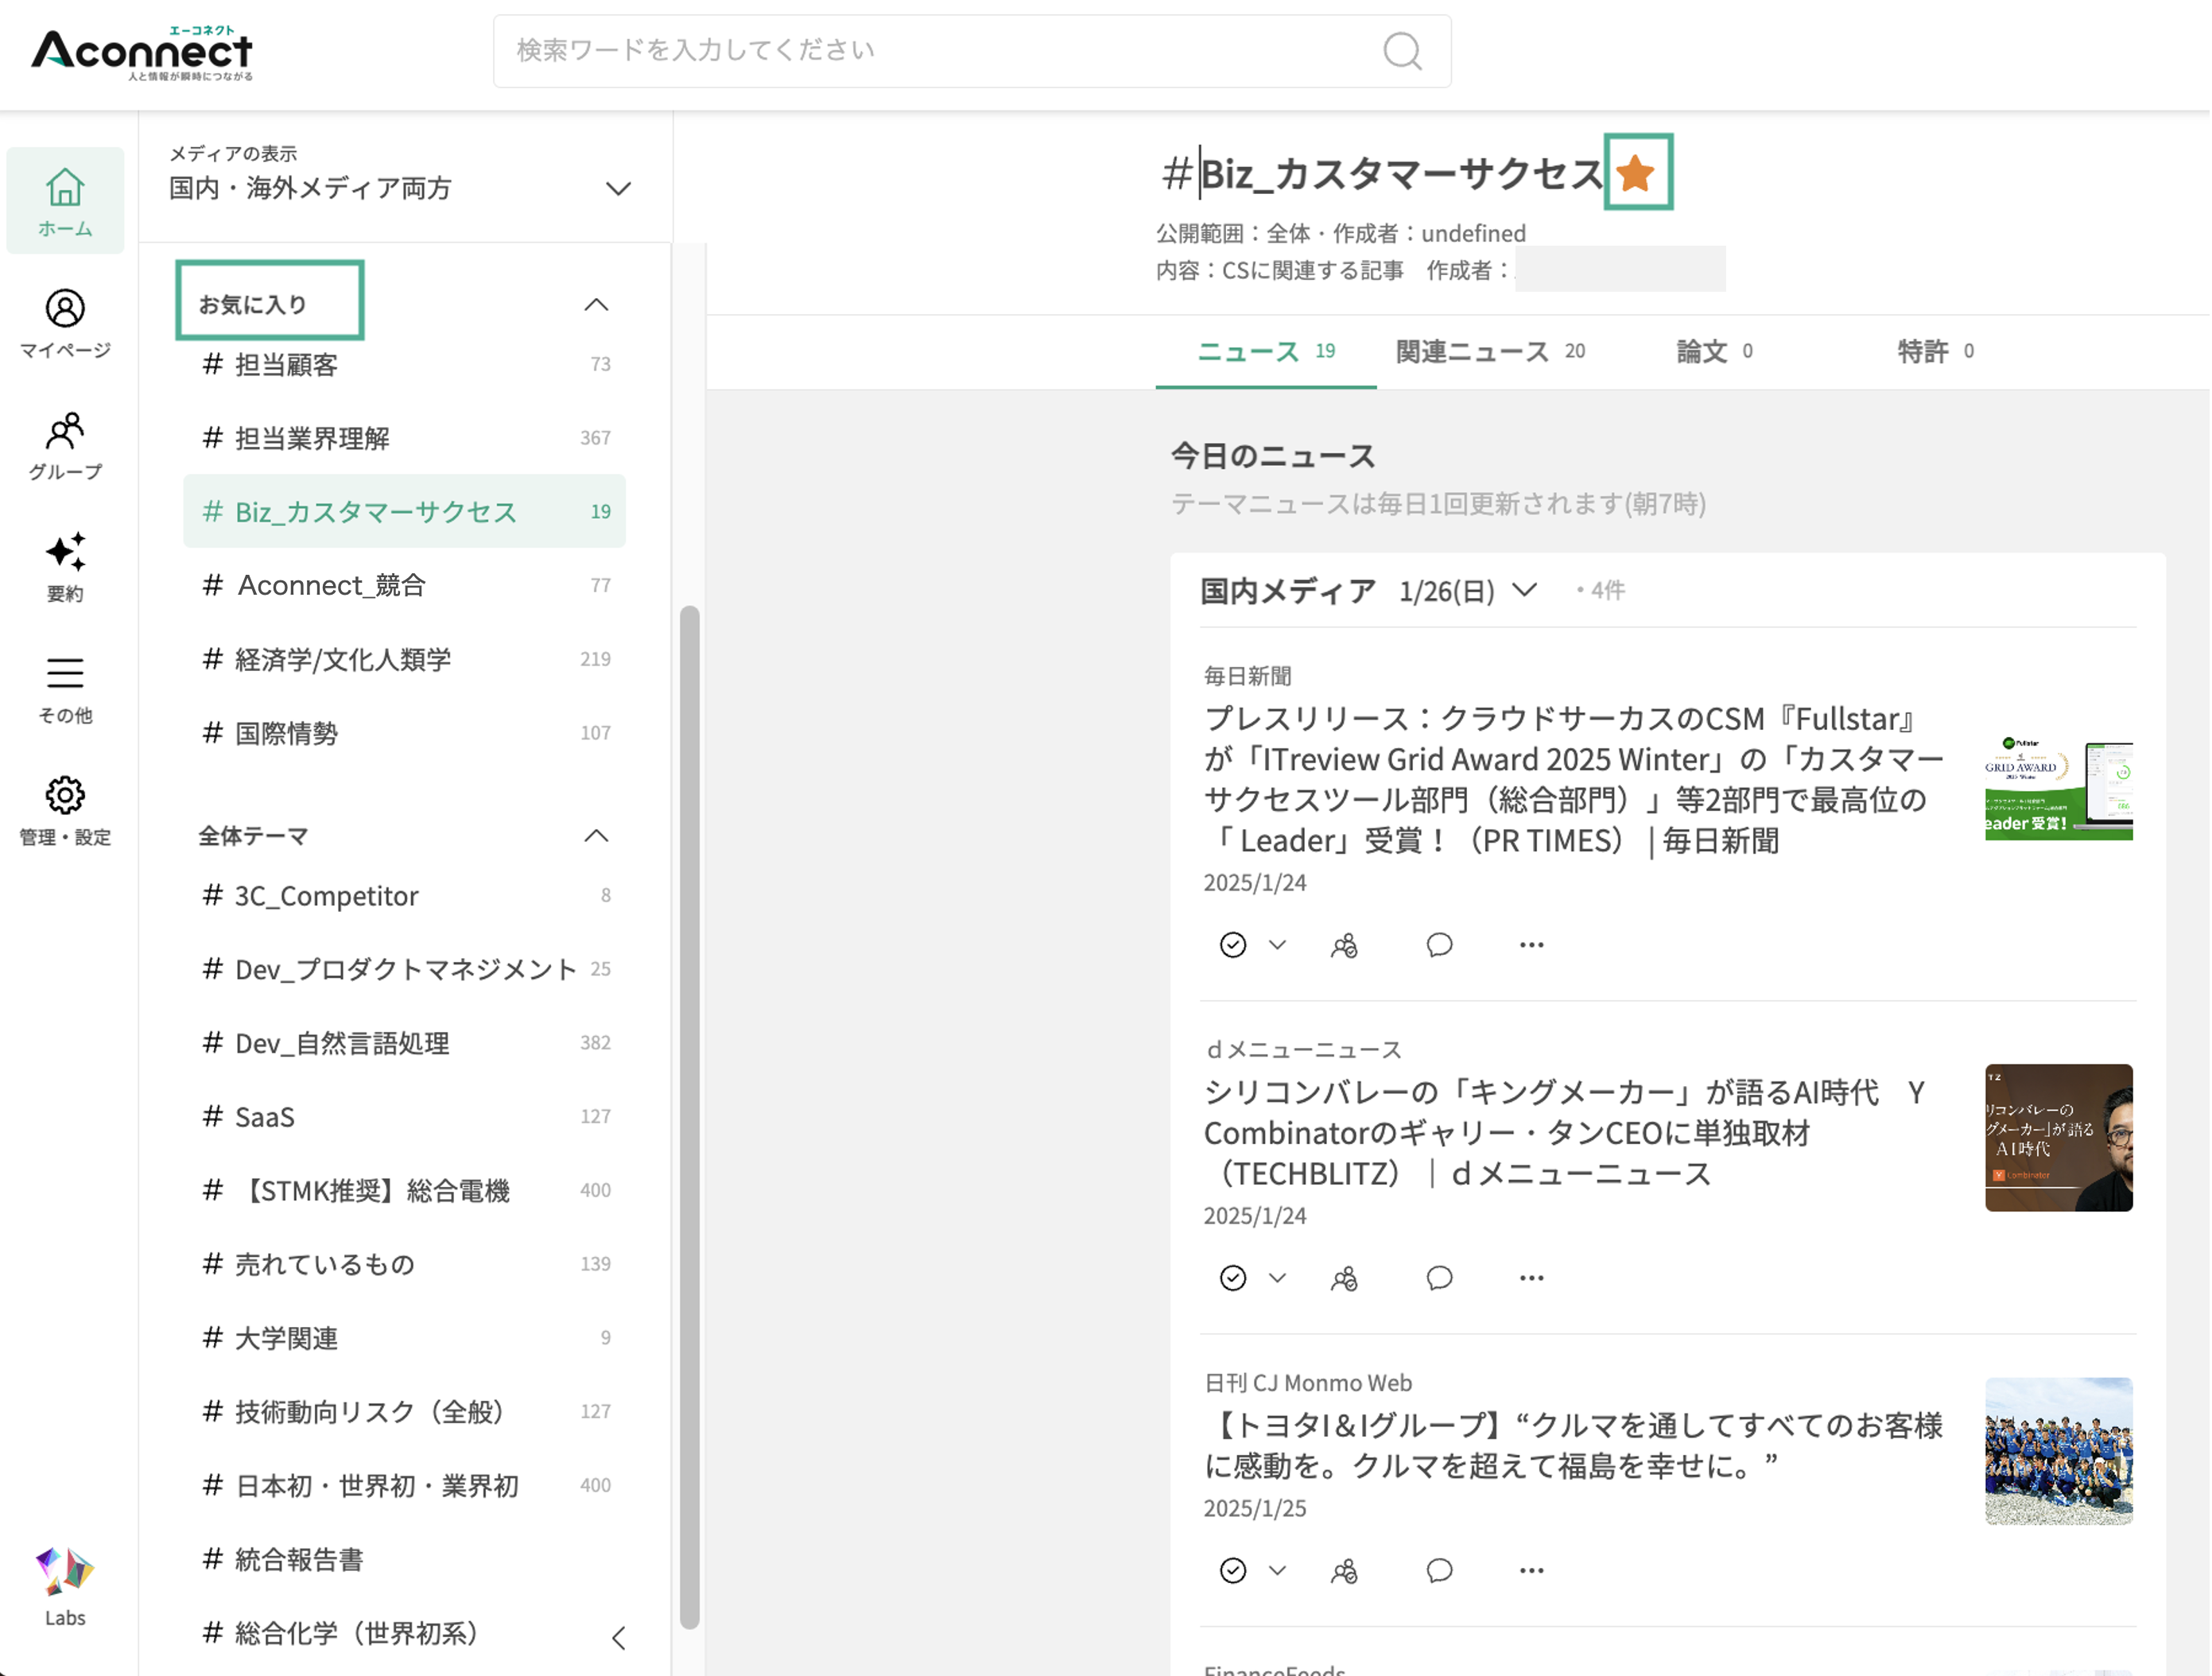Image resolution: width=2212 pixels, height=1676 pixels.
Task: Select the 【STMK推奨】総合電機 theme
Action: [404, 1190]
